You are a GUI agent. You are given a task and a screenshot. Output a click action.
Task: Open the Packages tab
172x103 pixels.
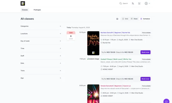click(x=37, y=10)
